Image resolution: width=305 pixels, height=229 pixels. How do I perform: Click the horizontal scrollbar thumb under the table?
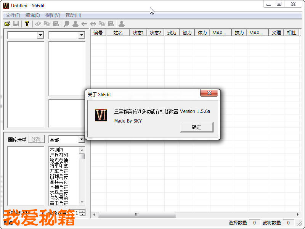pyautogui.click(x=137, y=214)
